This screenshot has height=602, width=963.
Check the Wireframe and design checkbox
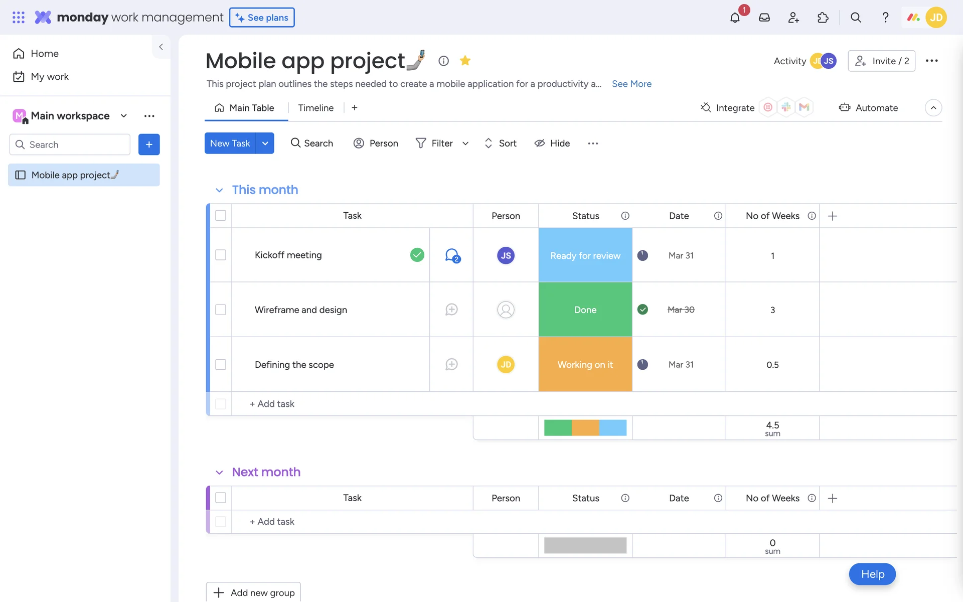[221, 310]
